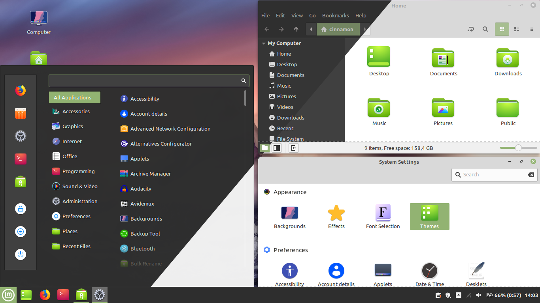Image resolution: width=540 pixels, height=303 pixels.
Task: Click the path bar right scroll arrow
Action: pyautogui.click(x=365, y=29)
